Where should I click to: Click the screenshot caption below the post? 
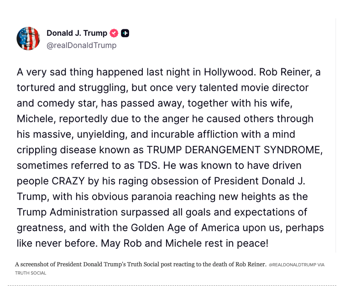(x=141, y=264)
